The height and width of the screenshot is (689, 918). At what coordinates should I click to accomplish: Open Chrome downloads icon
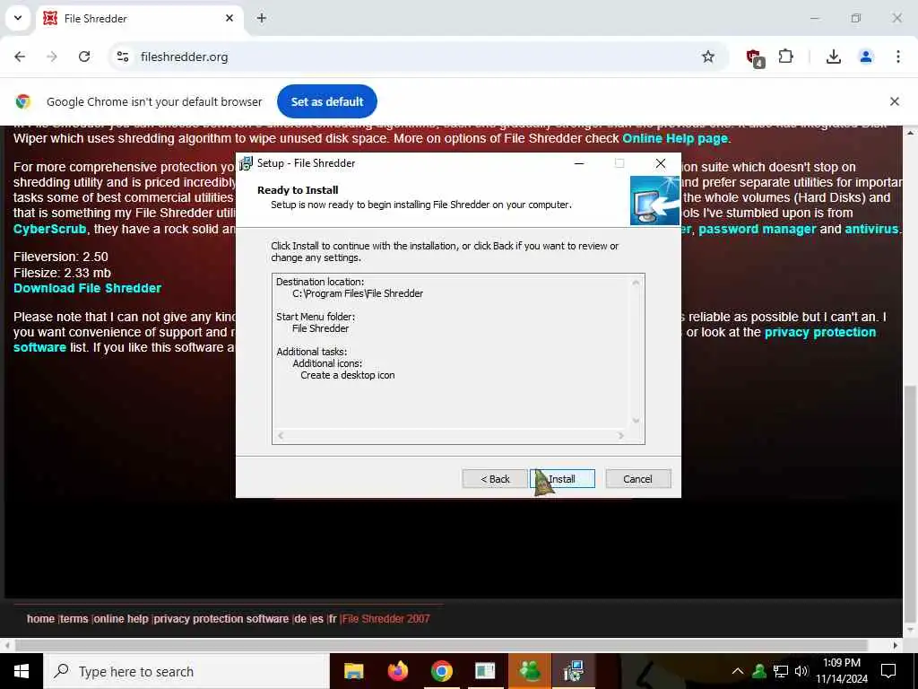click(833, 57)
